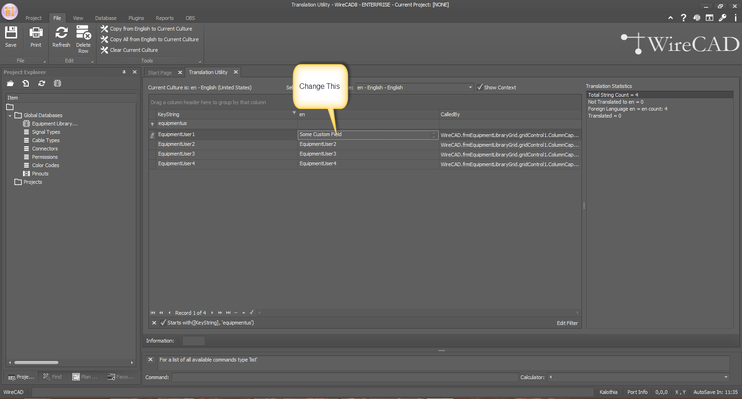Toggle the Show Context checkbox
Viewport: 742px width, 399px height.
[x=480, y=87]
